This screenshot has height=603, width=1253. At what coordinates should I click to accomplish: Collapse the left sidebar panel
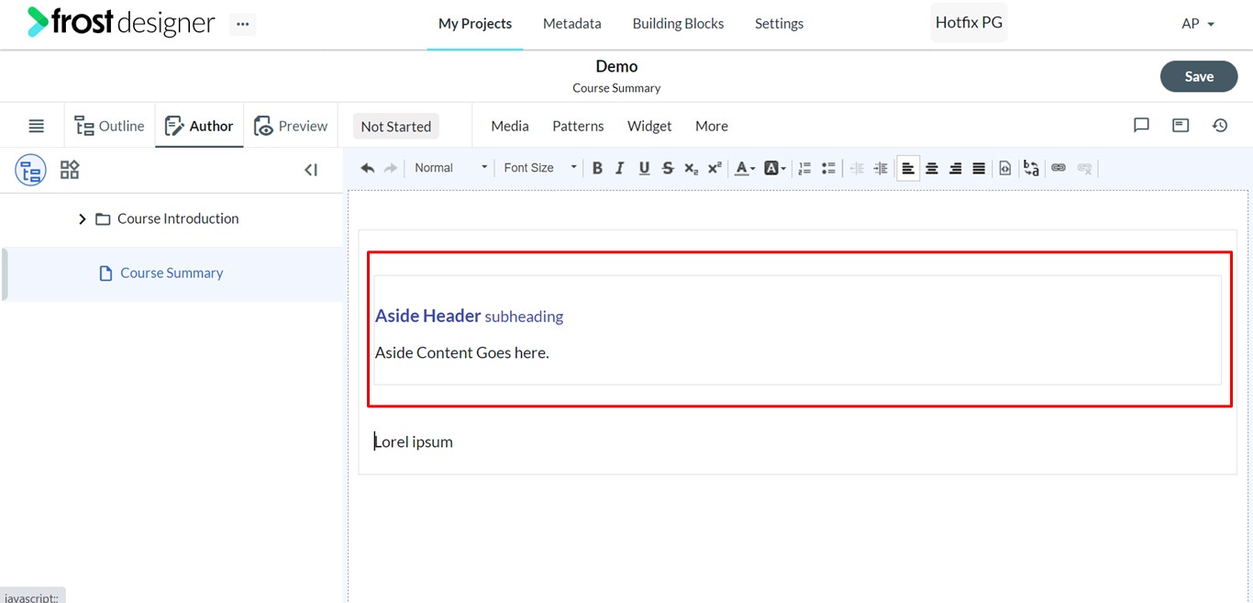(x=311, y=170)
